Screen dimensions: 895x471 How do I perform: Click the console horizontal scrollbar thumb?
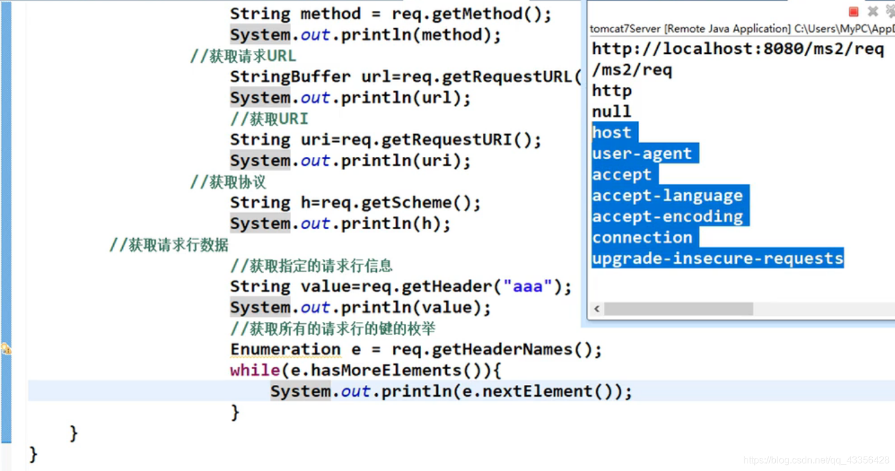pos(678,309)
